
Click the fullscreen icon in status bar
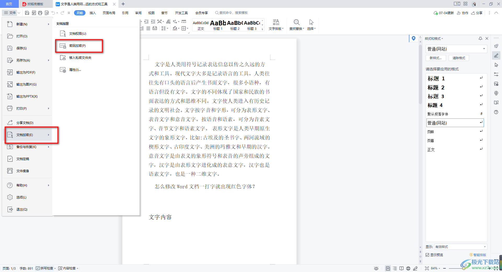[496, 268]
